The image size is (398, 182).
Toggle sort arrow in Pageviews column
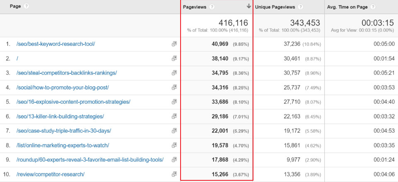pos(249,6)
